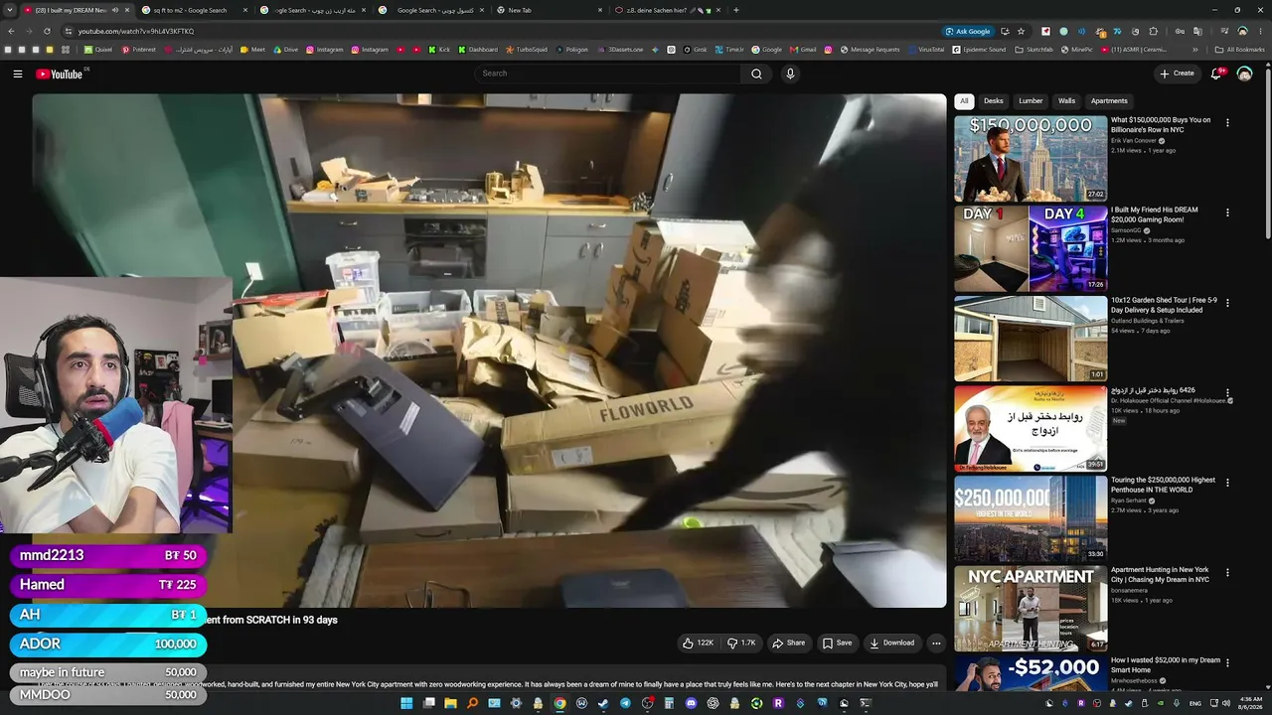Click the Erik Van Conover channel name

tap(1134, 141)
